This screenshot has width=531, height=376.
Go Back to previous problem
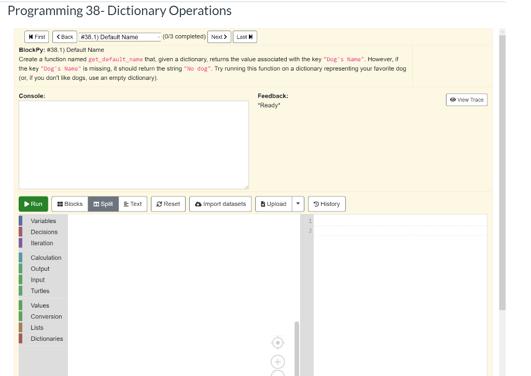(x=65, y=37)
